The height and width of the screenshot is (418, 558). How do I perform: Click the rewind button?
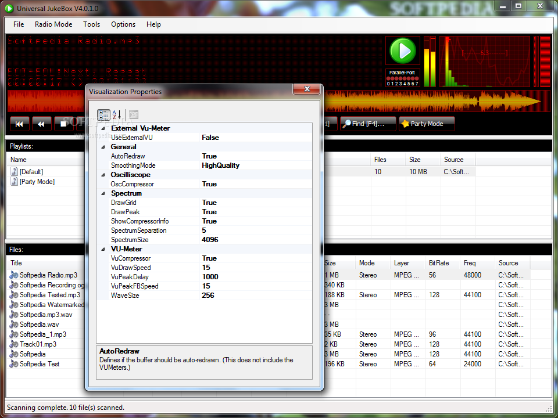42,124
